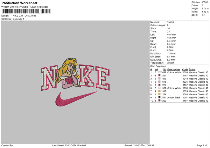The height and width of the screenshot is (148, 210).
Task: Click the Stitches value 15395
Action: point(205,2)
